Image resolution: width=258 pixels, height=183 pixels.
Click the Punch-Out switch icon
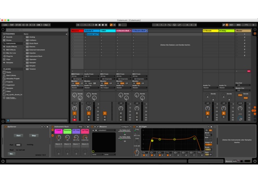tap(180, 25)
